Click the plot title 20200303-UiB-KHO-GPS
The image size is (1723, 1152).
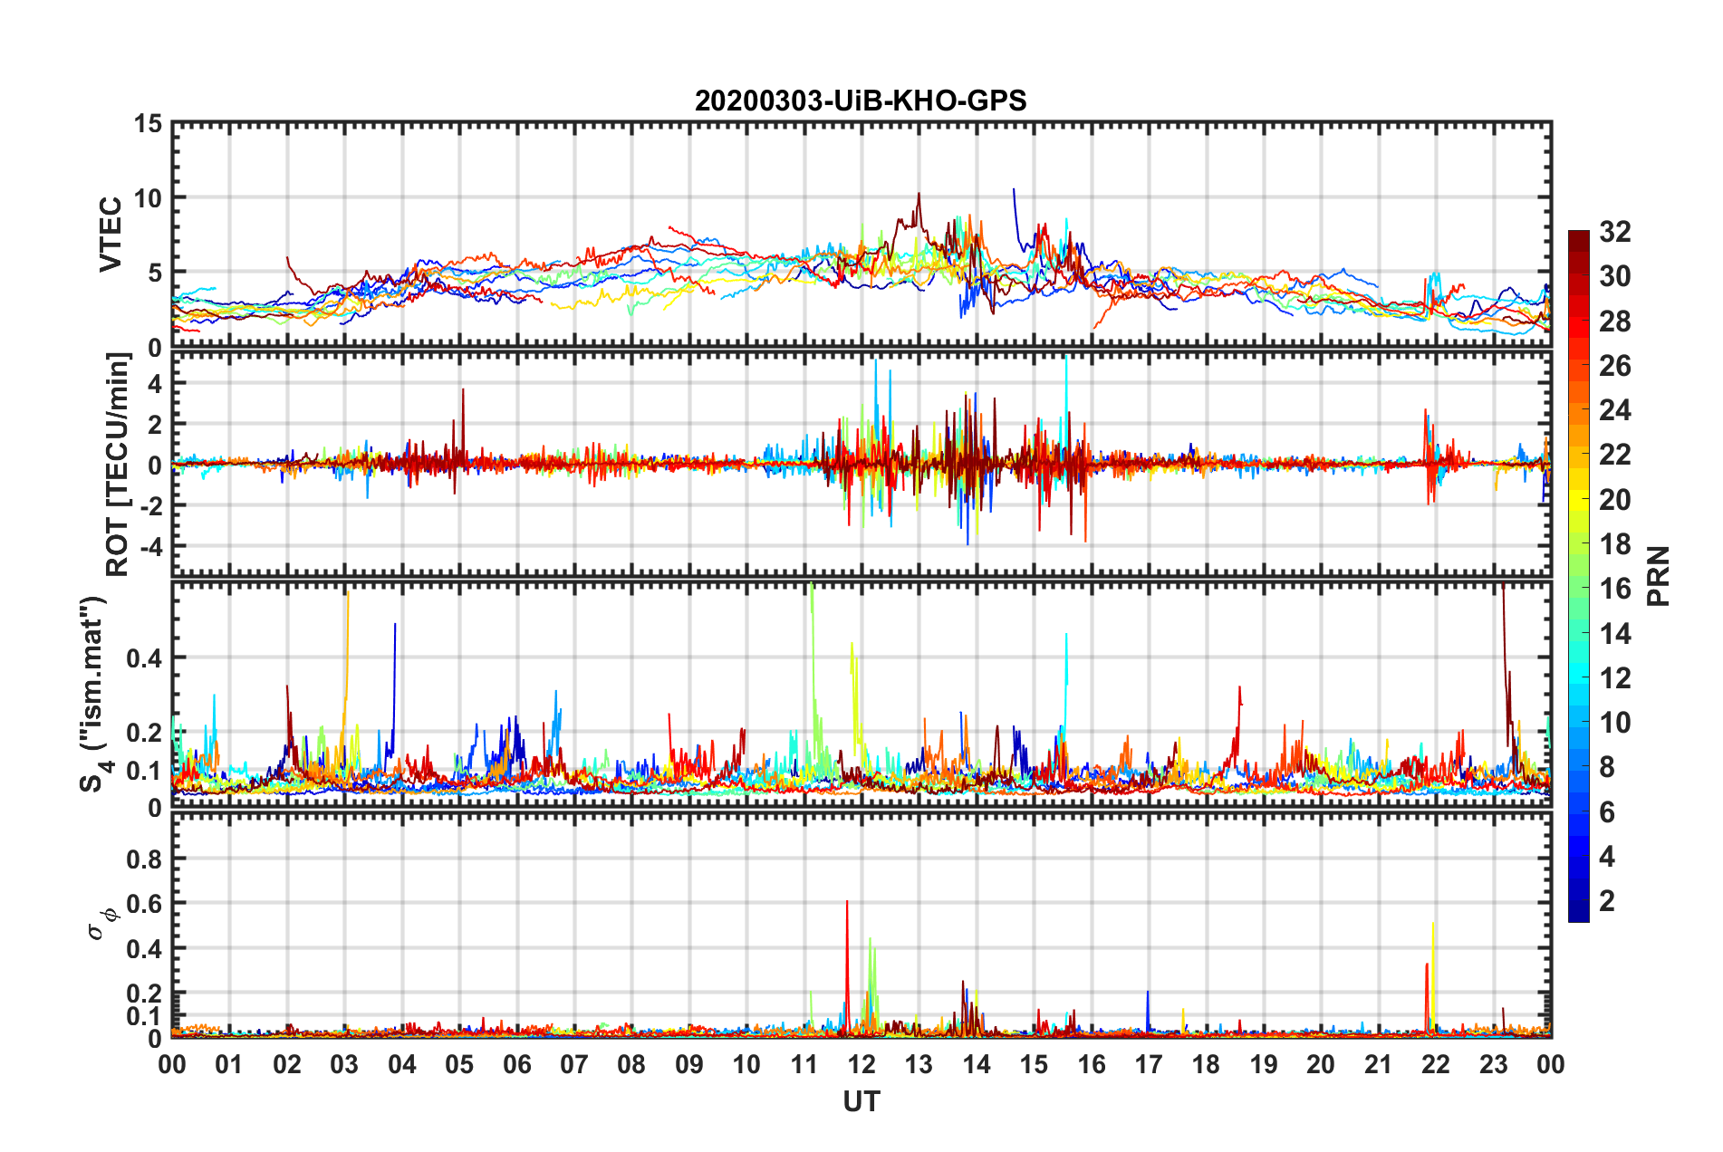click(x=861, y=101)
